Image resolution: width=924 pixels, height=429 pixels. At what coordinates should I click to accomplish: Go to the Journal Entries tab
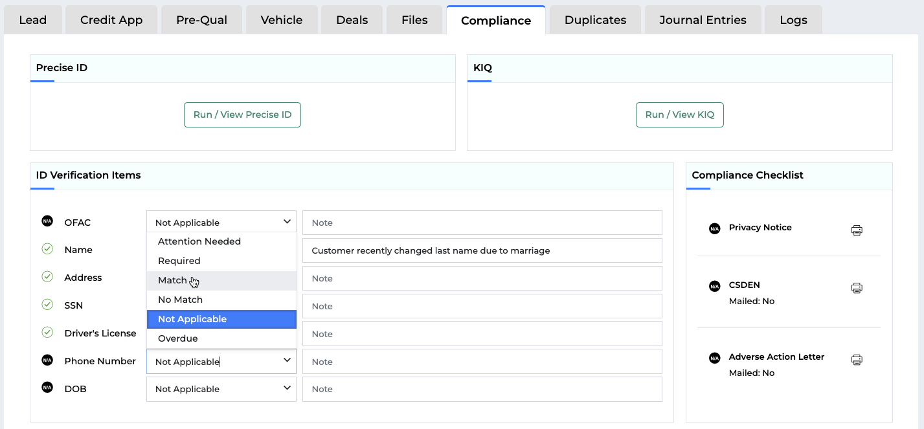coord(703,20)
